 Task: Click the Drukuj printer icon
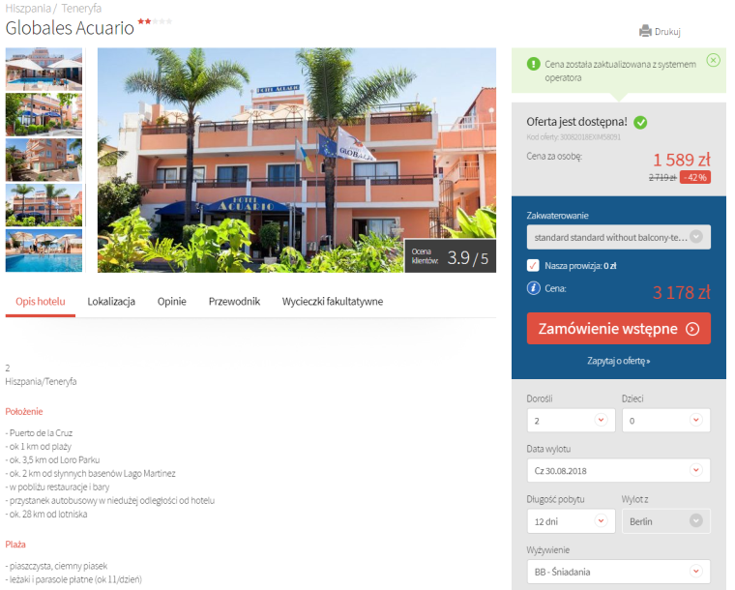point(645,31)
